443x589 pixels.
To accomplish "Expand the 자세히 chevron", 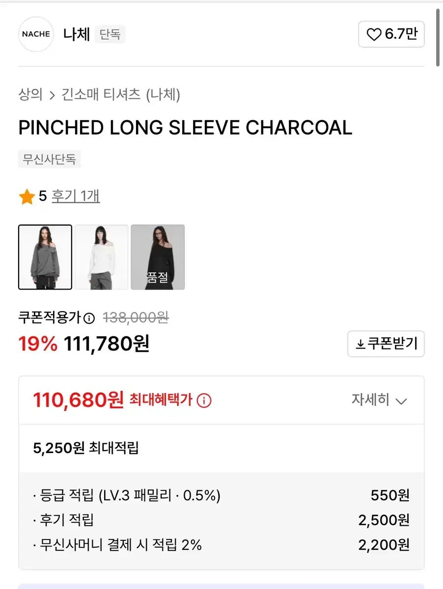I will pos(401,401).
